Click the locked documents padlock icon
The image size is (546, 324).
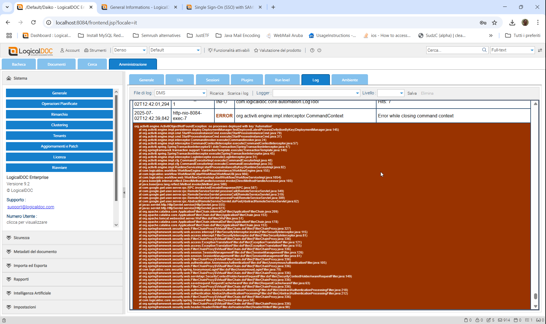coord(477,320)
